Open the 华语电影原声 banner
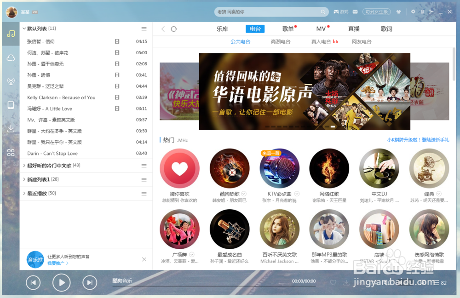The width and height of the screenshot is (460, 298). pos(305,92)
